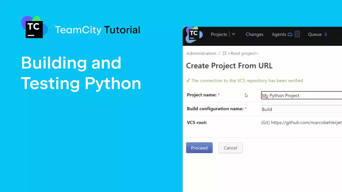
Task: Click the cloud icon next to Agents
Action: coord(290,34)
